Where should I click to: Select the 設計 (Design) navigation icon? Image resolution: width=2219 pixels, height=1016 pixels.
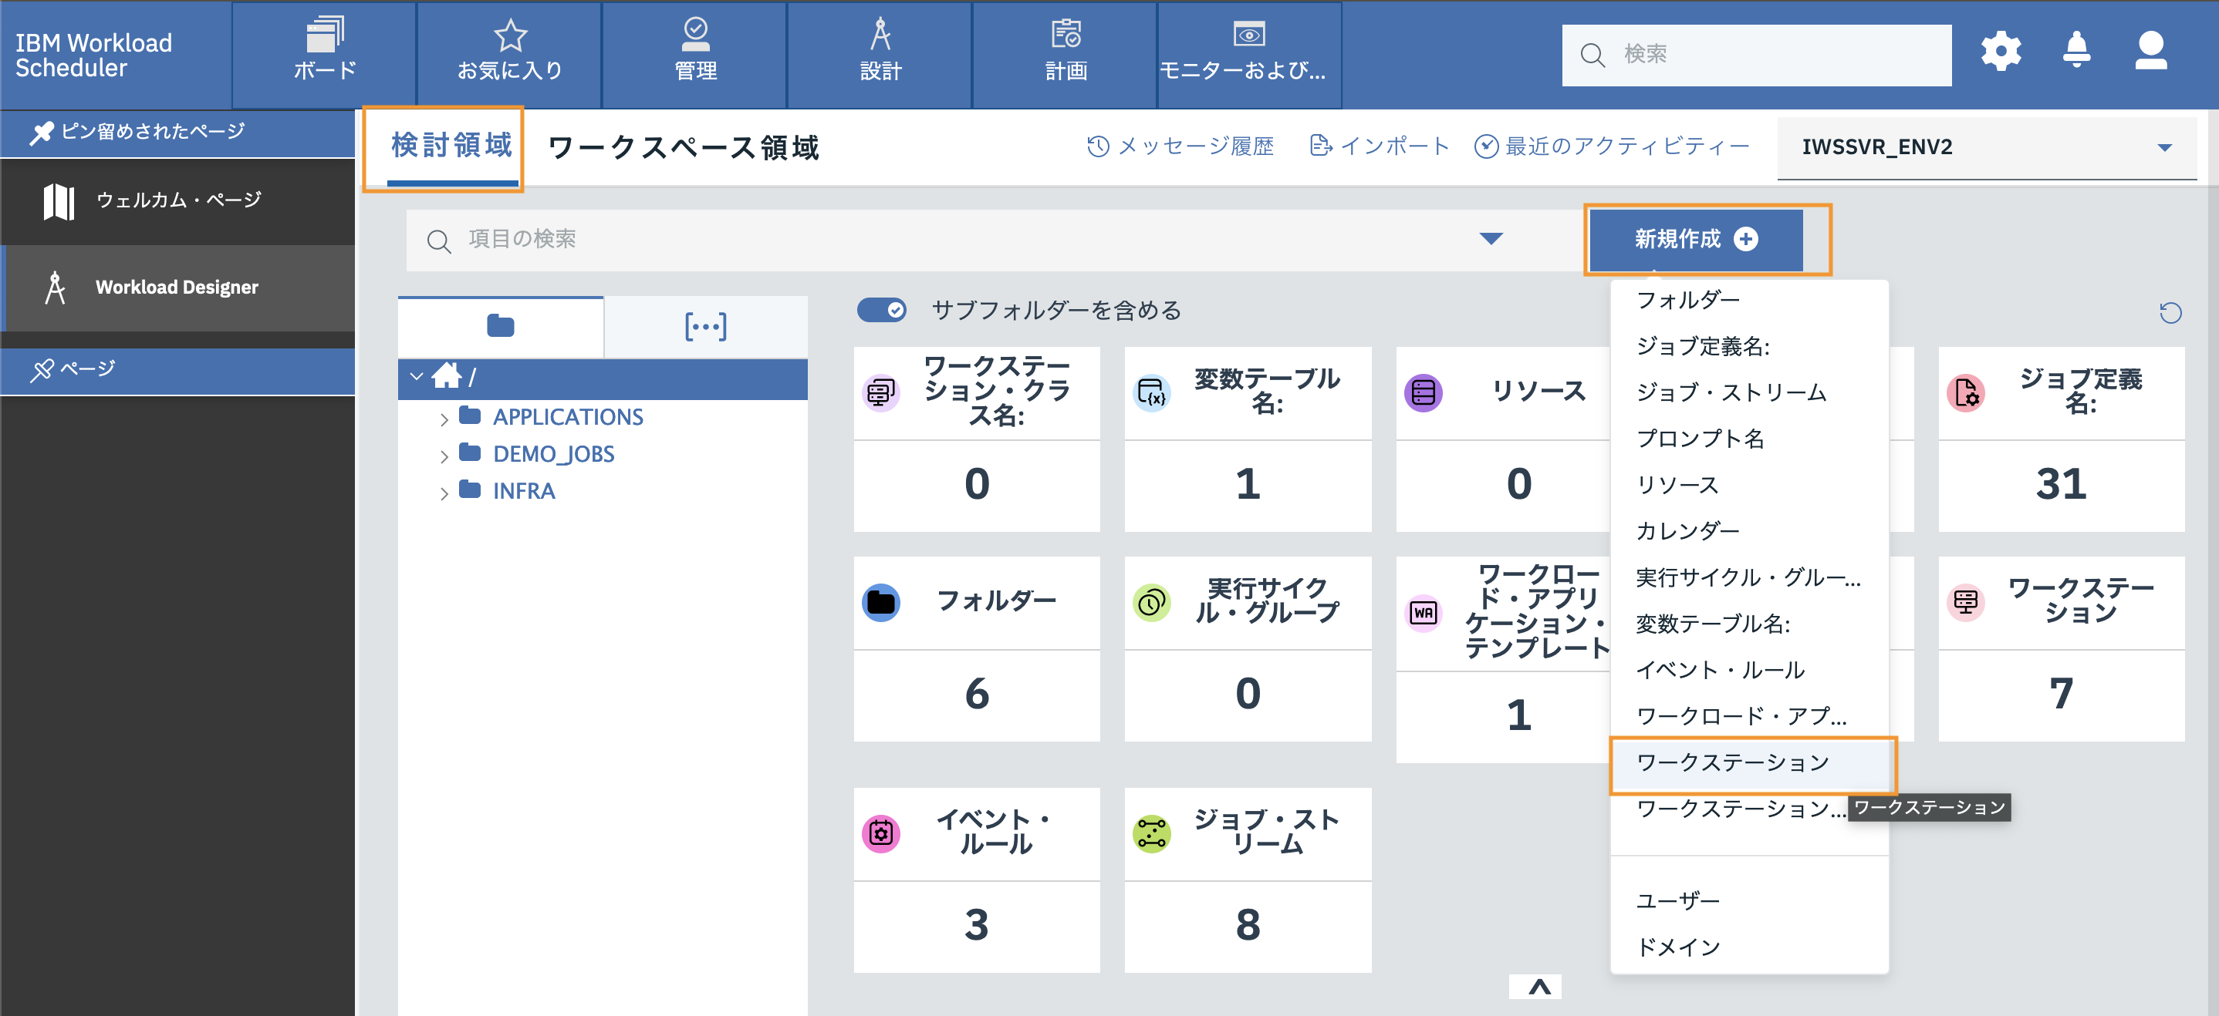tap(880, 36)
